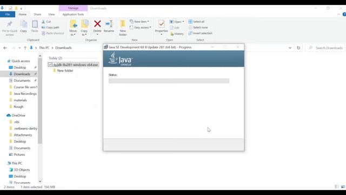Open OneDrive in navigation pane
The image size is (346, 195).
(18, 115)
